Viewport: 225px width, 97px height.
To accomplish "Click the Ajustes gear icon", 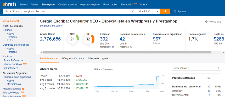I will [175, 11].
